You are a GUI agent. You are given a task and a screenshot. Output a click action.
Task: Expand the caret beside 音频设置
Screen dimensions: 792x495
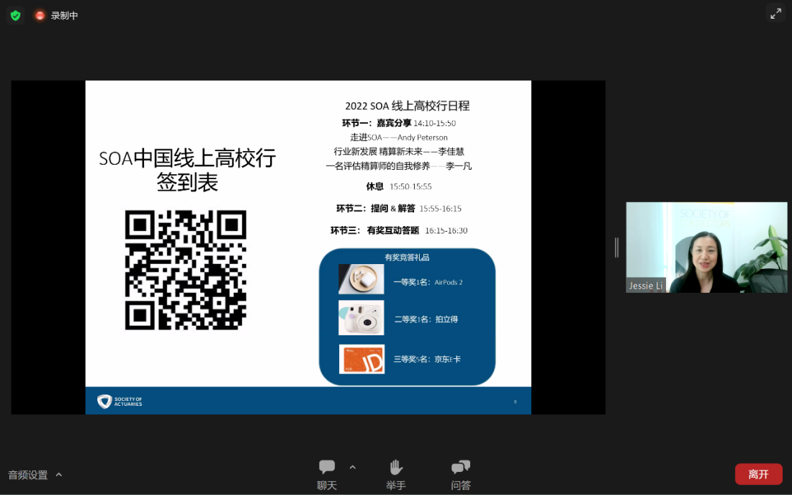[59, 475]
